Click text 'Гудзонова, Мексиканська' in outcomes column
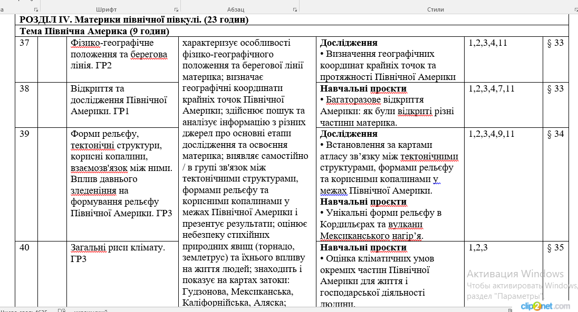 237,292
